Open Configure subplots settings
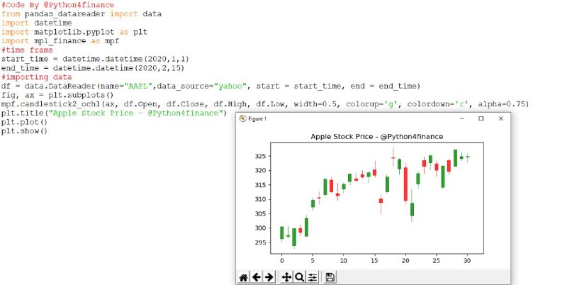The width and height of the screenshot is (567, 285). [x=313, y=277]
